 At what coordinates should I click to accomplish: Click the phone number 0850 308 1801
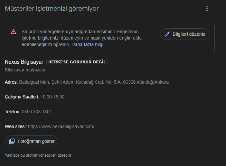[37, 112]
